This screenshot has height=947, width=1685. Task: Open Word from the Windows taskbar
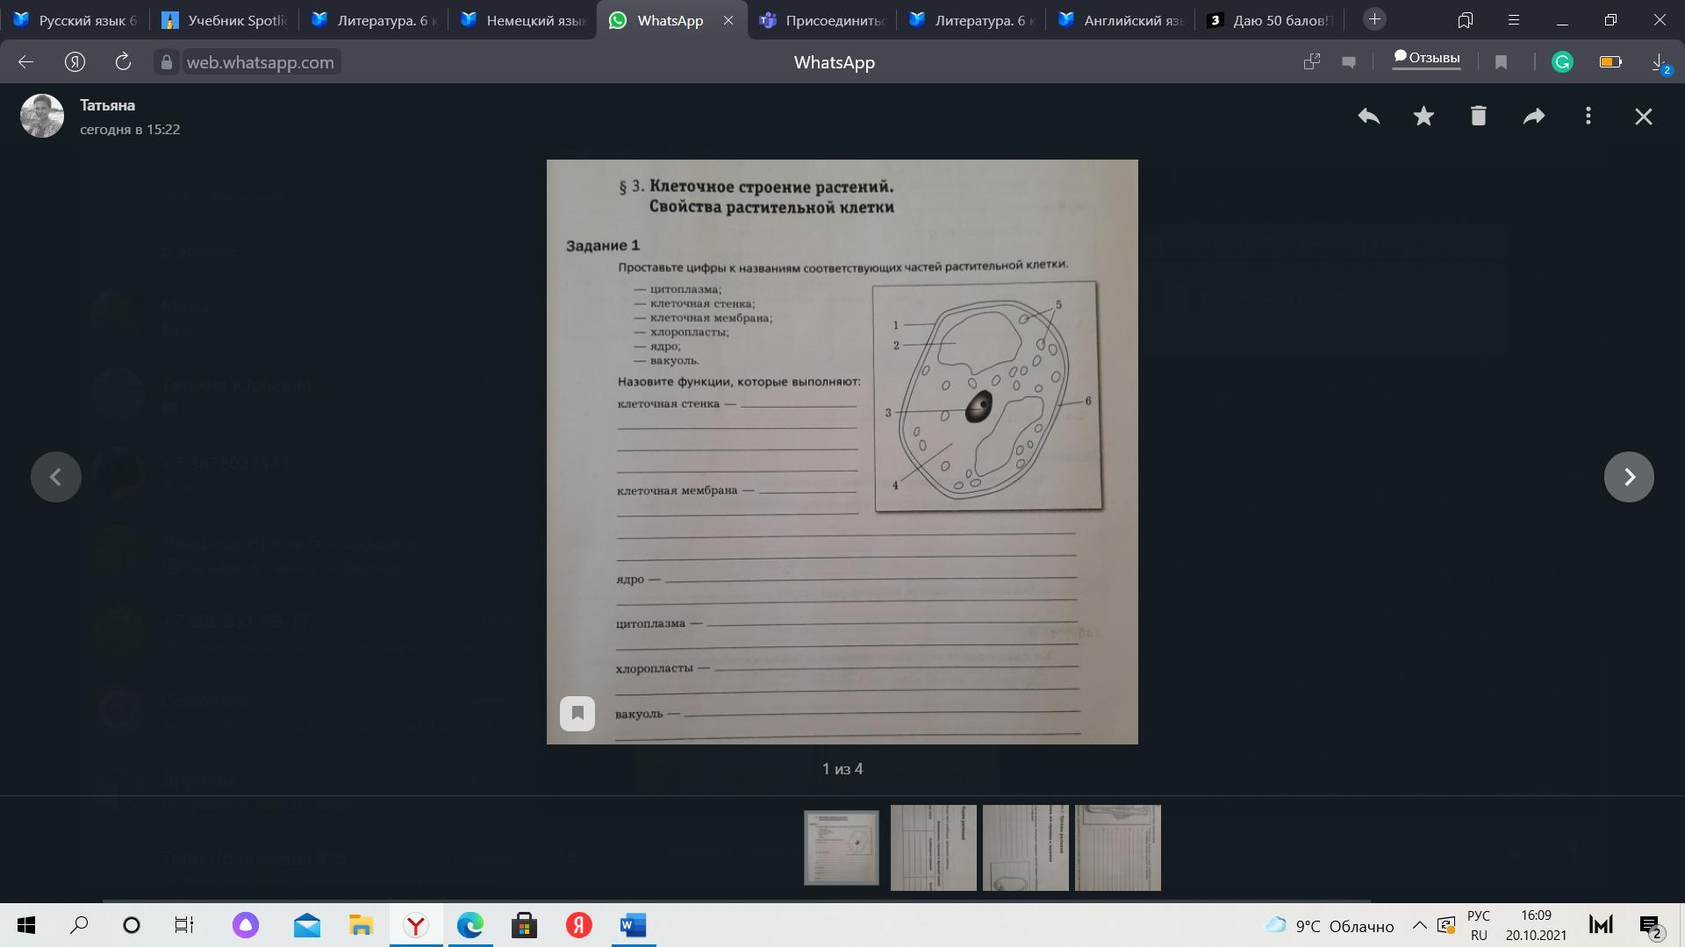[x=633, y=925]
